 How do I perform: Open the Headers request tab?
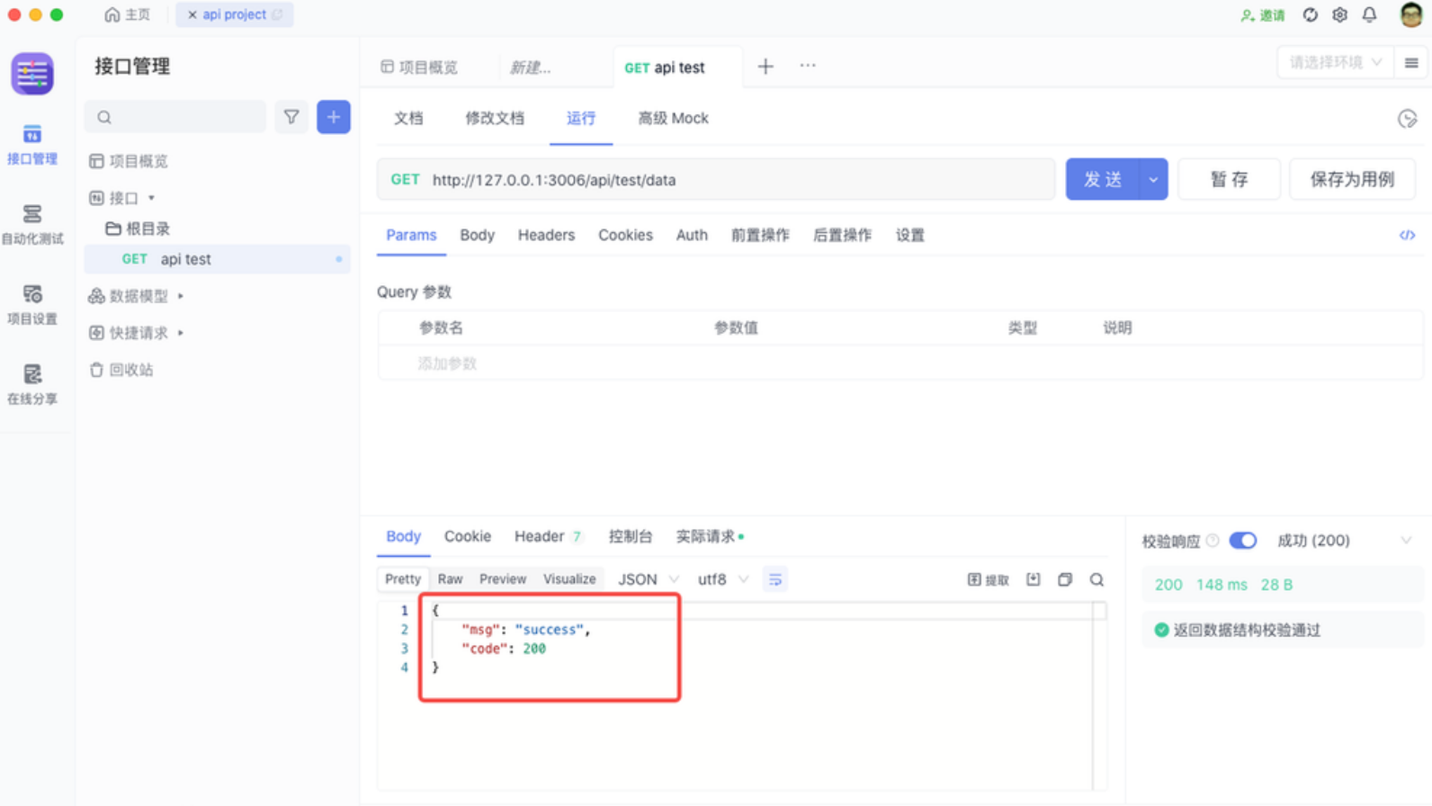[546, 236]
